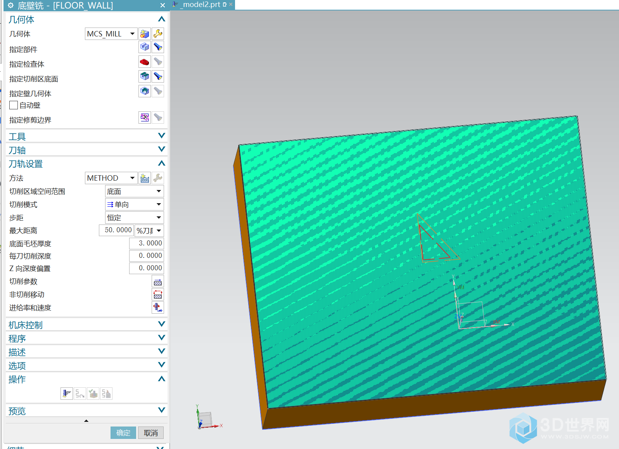The height and width of the screenshot is (449, 619).
Task: Expand the 选项 section
Action: click(162, 365)
